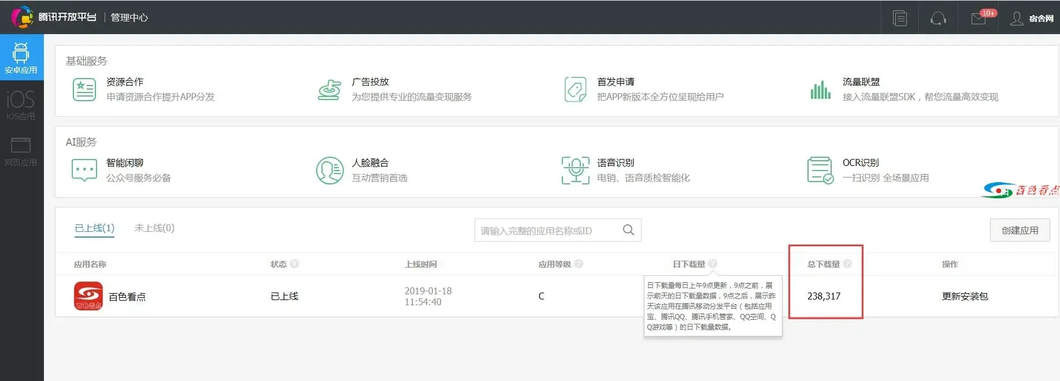Viewport: 1060px width, 381px height.
Task: Click the 资源合作 star-list icon
Action: [x=84, y=90]
